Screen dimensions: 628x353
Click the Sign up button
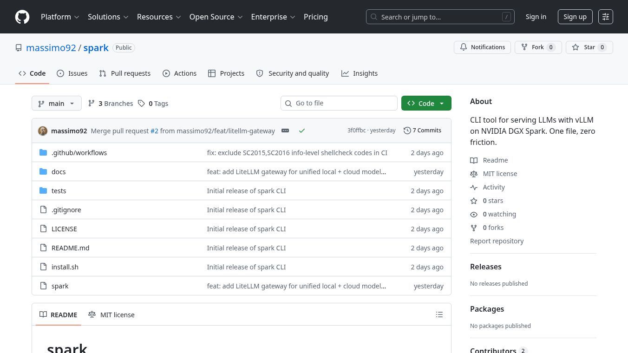tap(575, 17)
